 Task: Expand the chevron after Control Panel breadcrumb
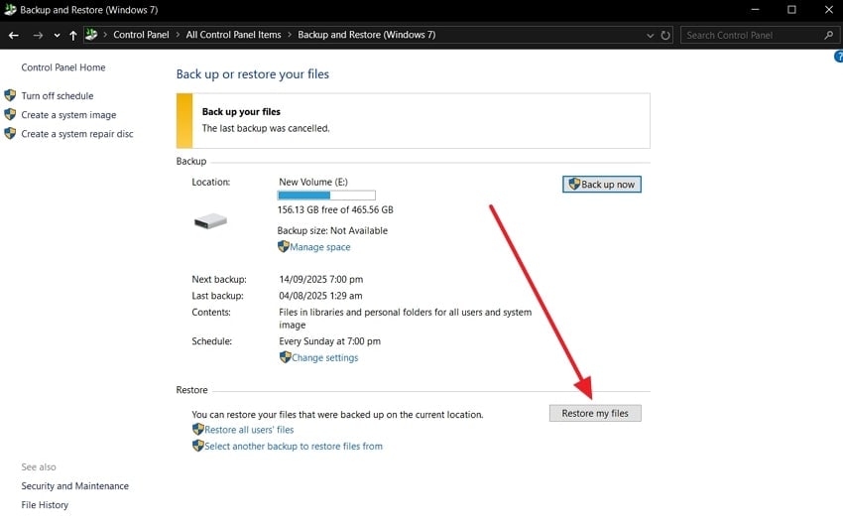point(178,35)
